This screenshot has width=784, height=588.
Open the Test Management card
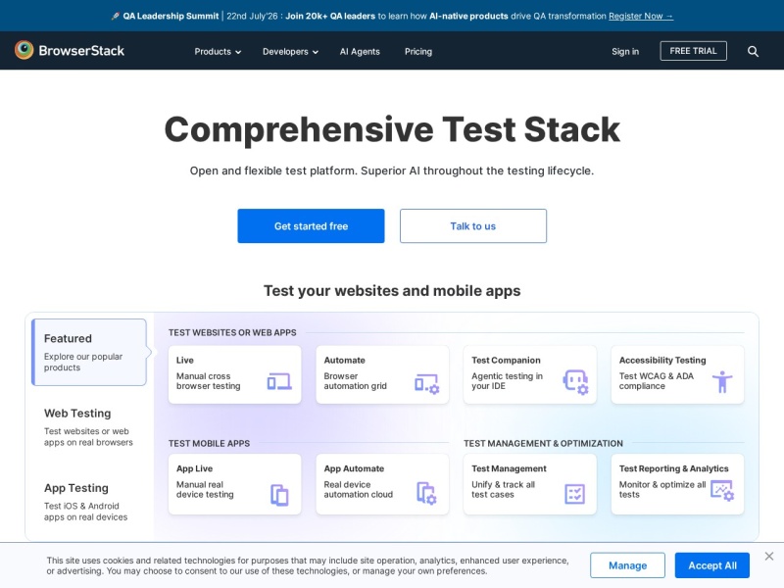coord(529,484)
